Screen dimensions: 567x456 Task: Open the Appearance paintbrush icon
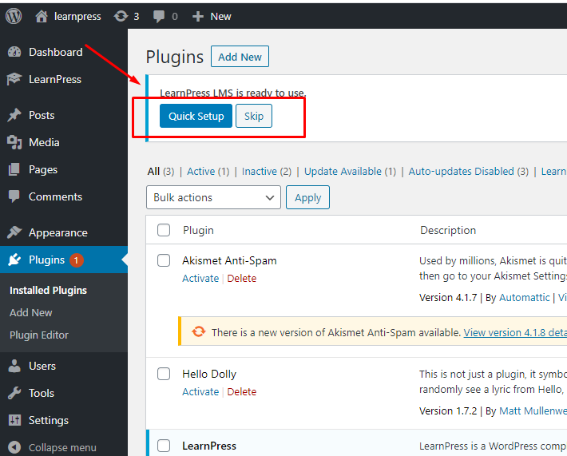coord(14,232)
